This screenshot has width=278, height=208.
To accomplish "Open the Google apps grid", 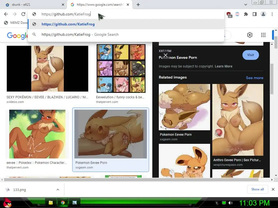I will point(263,35).
